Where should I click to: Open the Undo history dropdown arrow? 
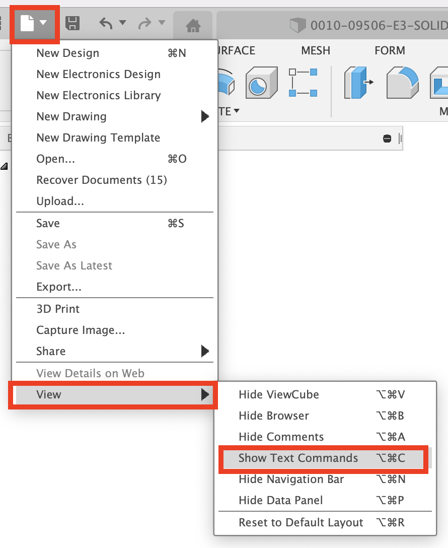(x=122, y=23)
